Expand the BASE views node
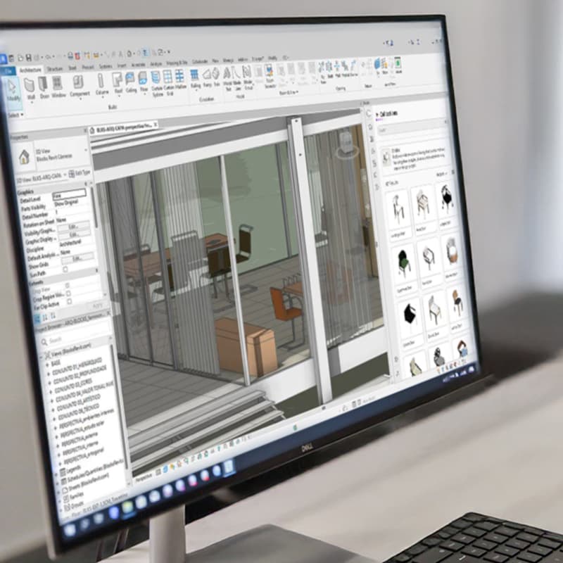Screen dimensions: 563x563 point(47,365)
